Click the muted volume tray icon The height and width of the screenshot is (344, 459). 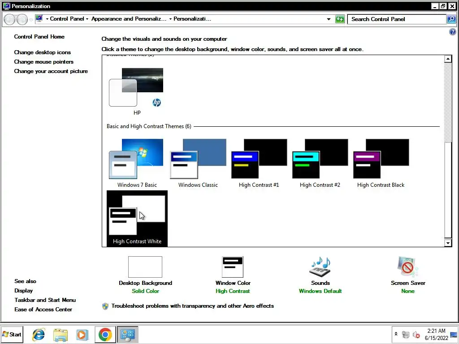coord(416,335)
